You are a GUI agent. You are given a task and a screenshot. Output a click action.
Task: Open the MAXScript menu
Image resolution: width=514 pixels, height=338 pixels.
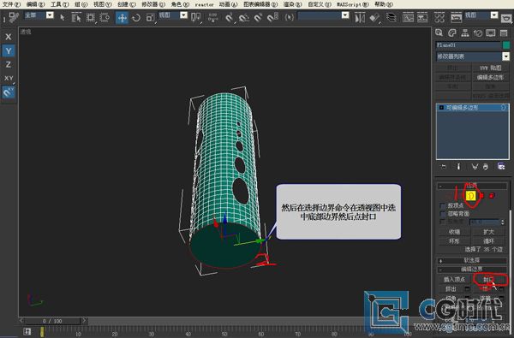click(353, 4)
